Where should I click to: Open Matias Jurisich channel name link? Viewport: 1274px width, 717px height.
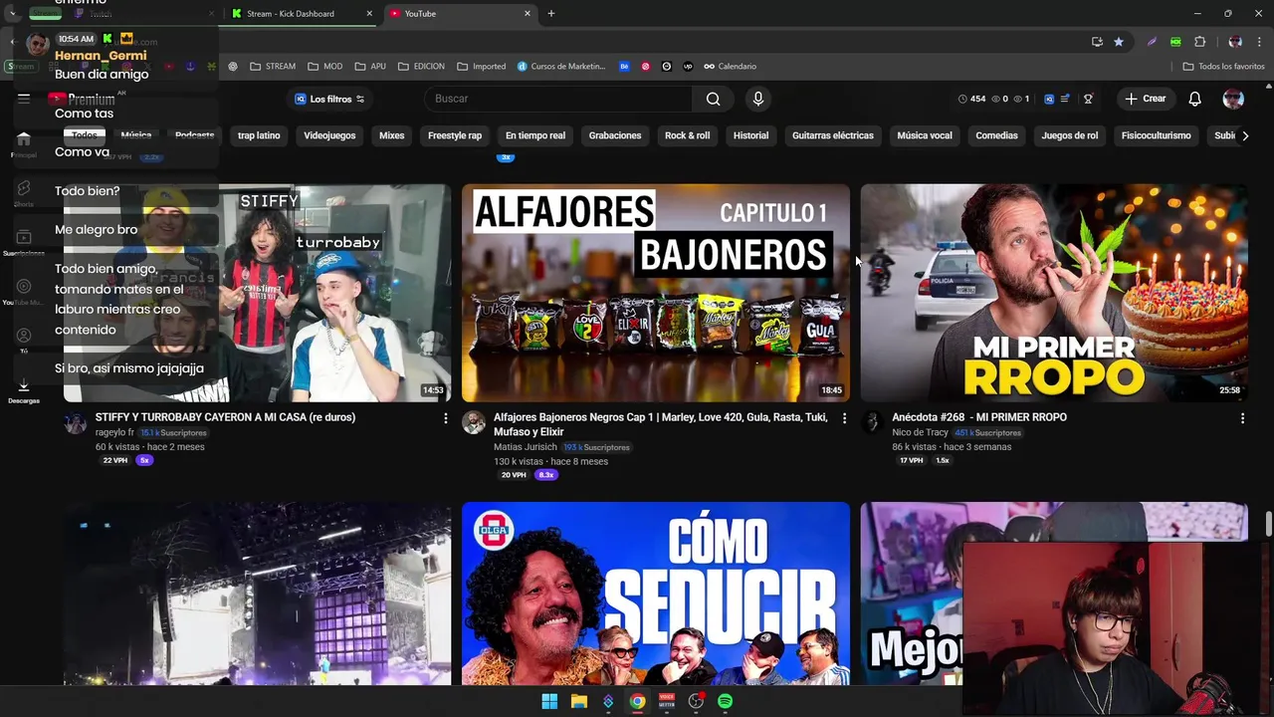point(525,447)
